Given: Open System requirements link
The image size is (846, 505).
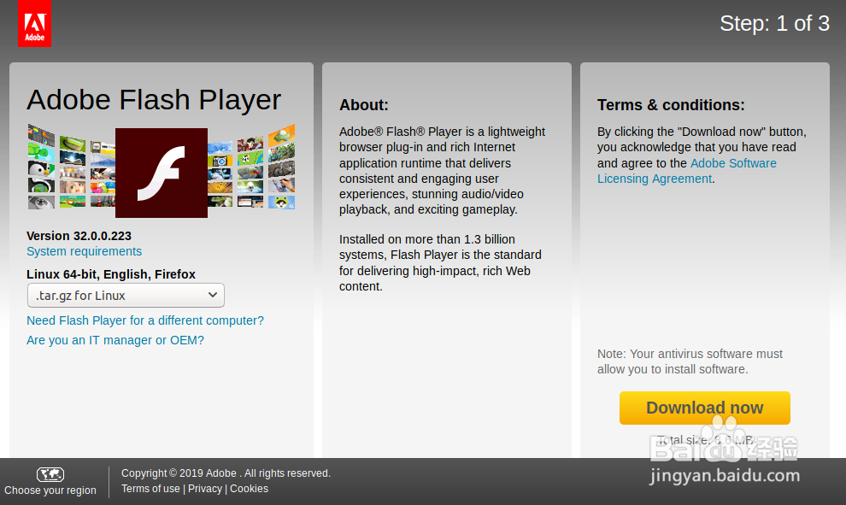Looking at the screenshot, I should pos(84,251).
